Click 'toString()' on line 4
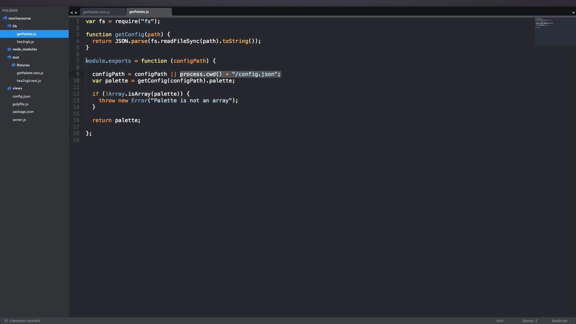Screen dimensions: 576x324 click(238, 41)
